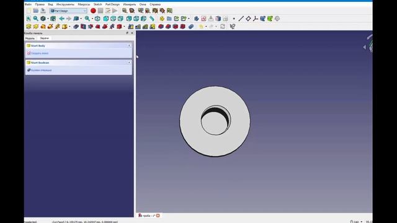
Task: Open the Part Design workbench dropdown
Action: coord(68,11)
